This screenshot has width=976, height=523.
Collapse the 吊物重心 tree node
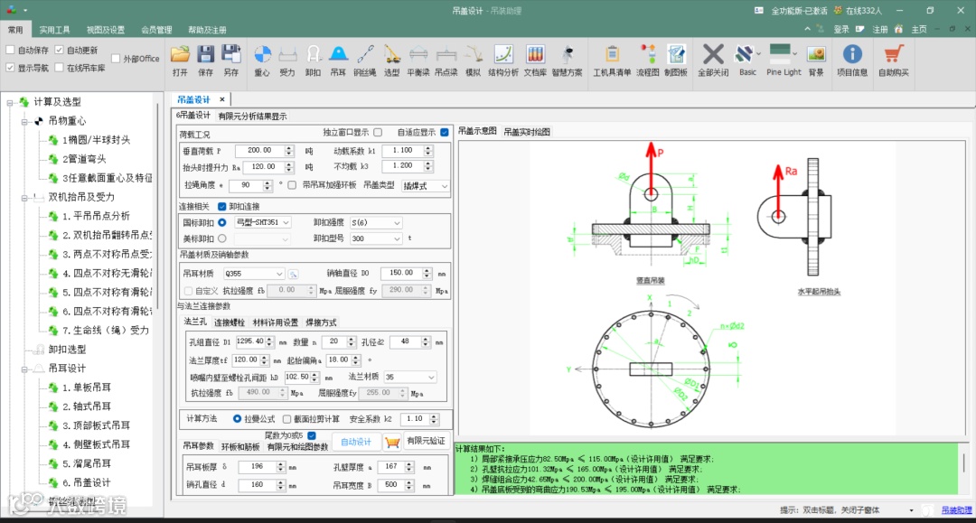25,122
